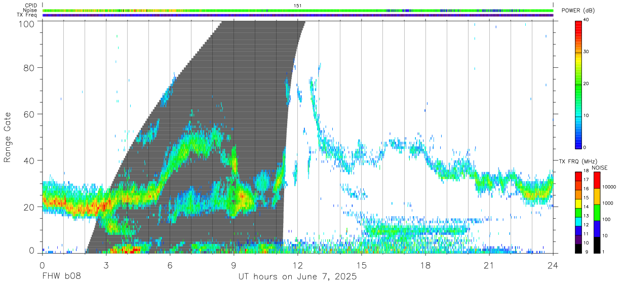Click the NOISE color legend bar
The width and height of the screenshot is (622, 287).
(596, 212)
